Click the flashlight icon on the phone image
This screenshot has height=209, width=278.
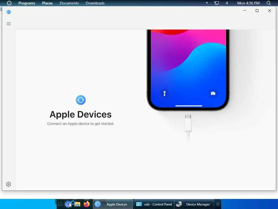coord(164,93)
